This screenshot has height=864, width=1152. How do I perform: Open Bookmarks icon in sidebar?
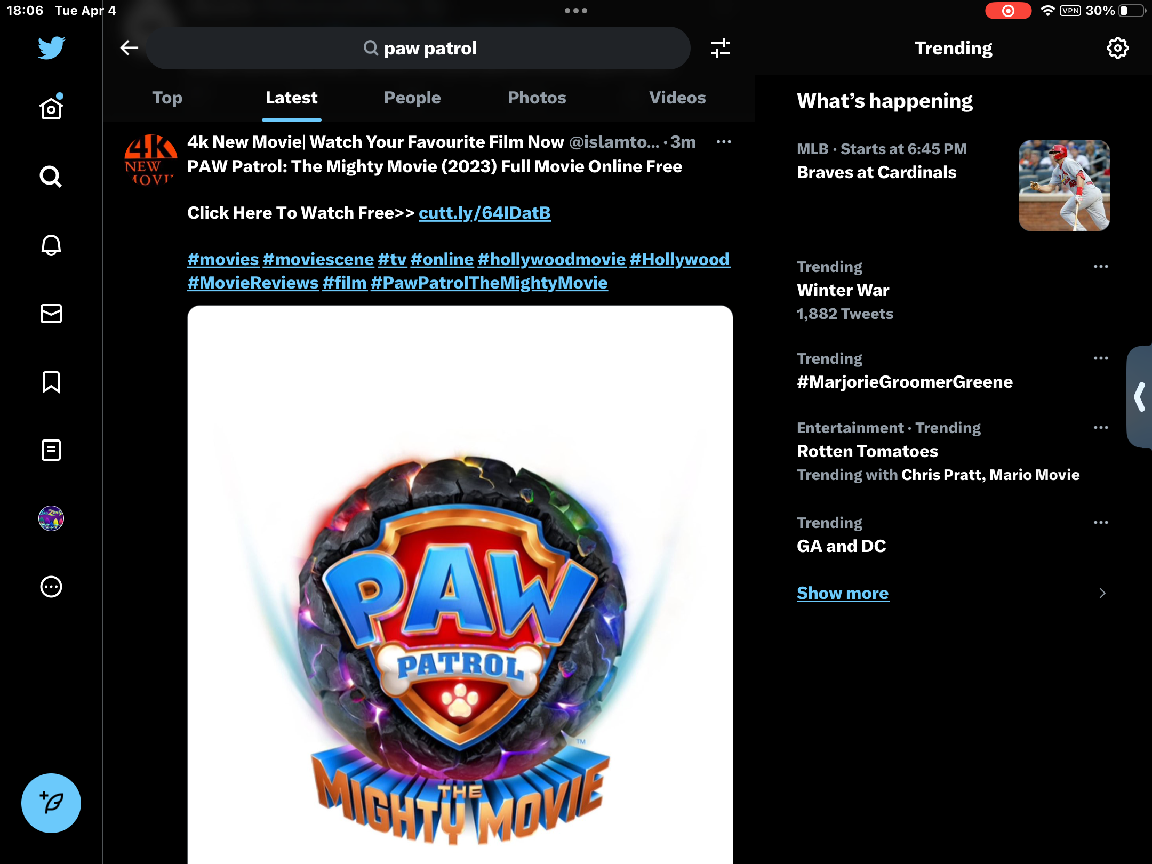51,382
